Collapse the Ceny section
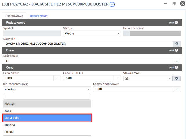 pos(176,67)
